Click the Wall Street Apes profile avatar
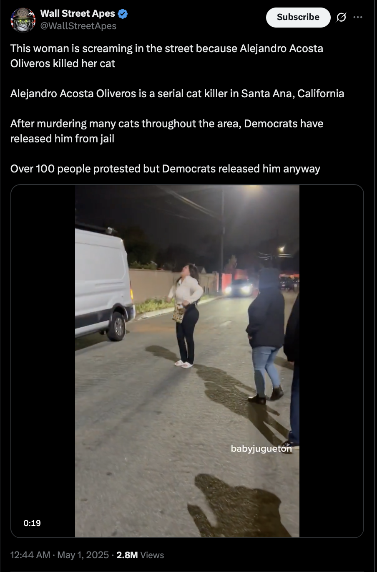 tap(23, 20)
